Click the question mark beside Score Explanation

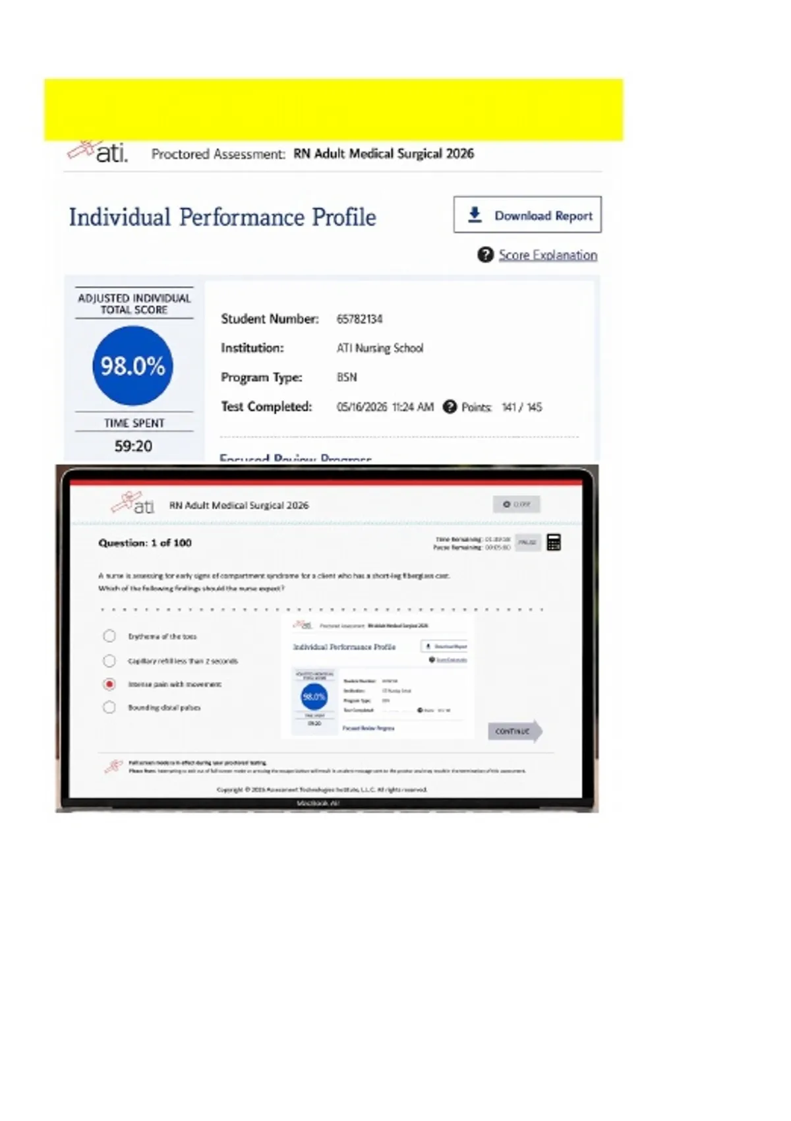click(x=485, y=255)
